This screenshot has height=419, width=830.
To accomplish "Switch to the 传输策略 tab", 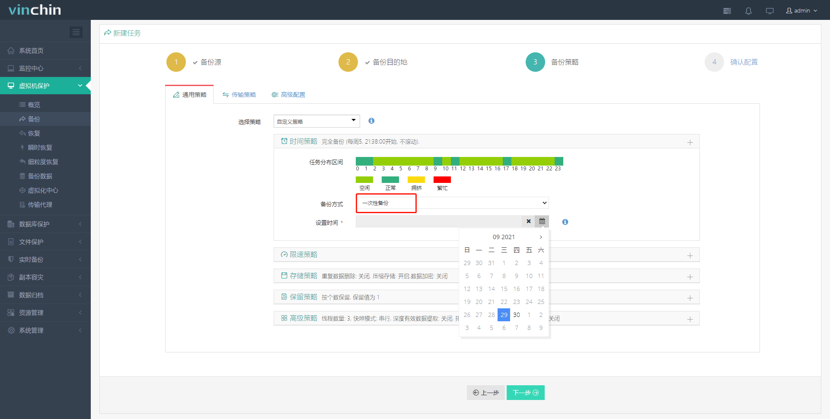I will 239,95.
